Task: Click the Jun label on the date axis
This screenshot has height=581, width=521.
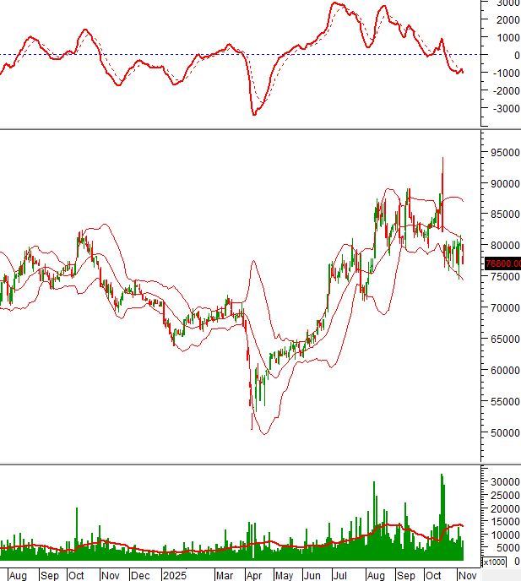Action: click(313, 575)
